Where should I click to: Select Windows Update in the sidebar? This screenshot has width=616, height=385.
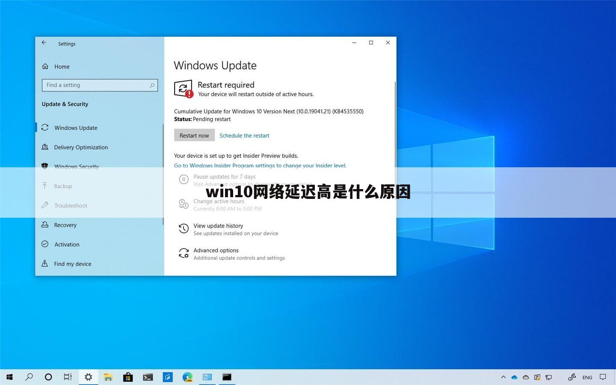pos(76,127)
